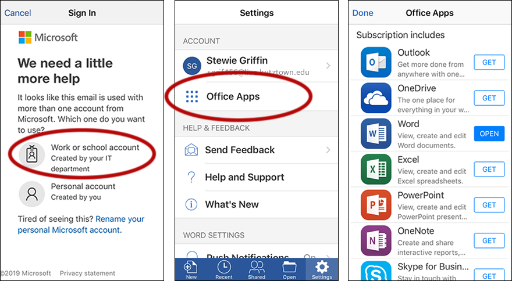Switch to the Open folder tab
This screenshot has height=281, width=512.
pyautogui.click(x=289, y=269)
